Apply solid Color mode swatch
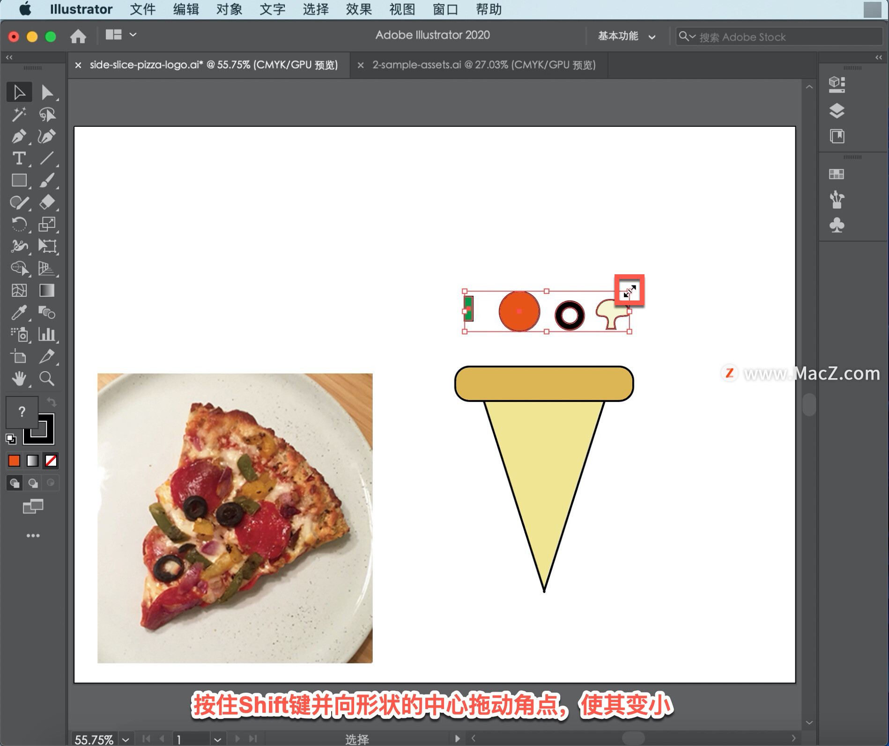 point(14,461)
